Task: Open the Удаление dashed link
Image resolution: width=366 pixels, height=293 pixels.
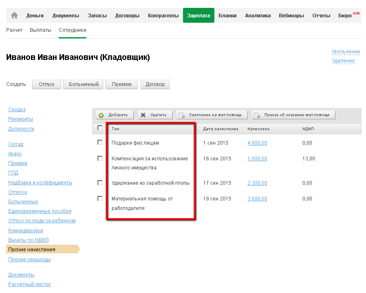Action: pyautogui.click(x=343, y=61)
